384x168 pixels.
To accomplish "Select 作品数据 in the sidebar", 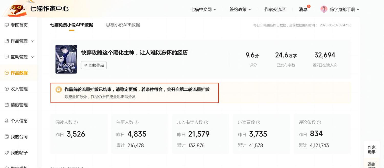I will tap(19, 73).
